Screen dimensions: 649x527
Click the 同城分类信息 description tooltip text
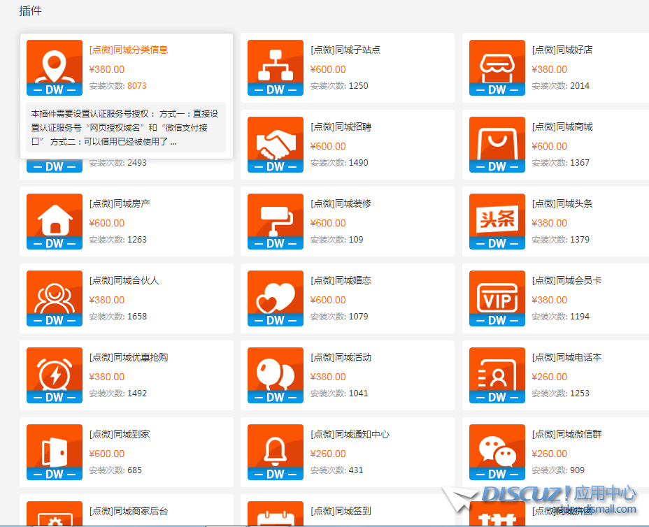click(126, 127)
